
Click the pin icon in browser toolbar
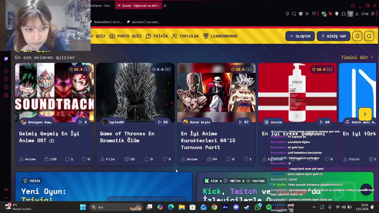pos(287,14)
